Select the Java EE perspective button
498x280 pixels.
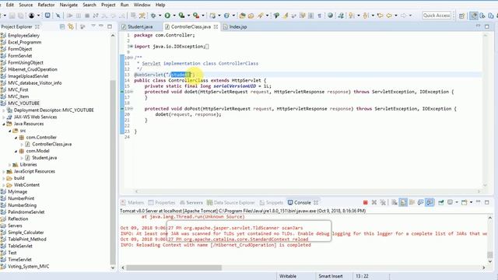(x=474, y=16)
